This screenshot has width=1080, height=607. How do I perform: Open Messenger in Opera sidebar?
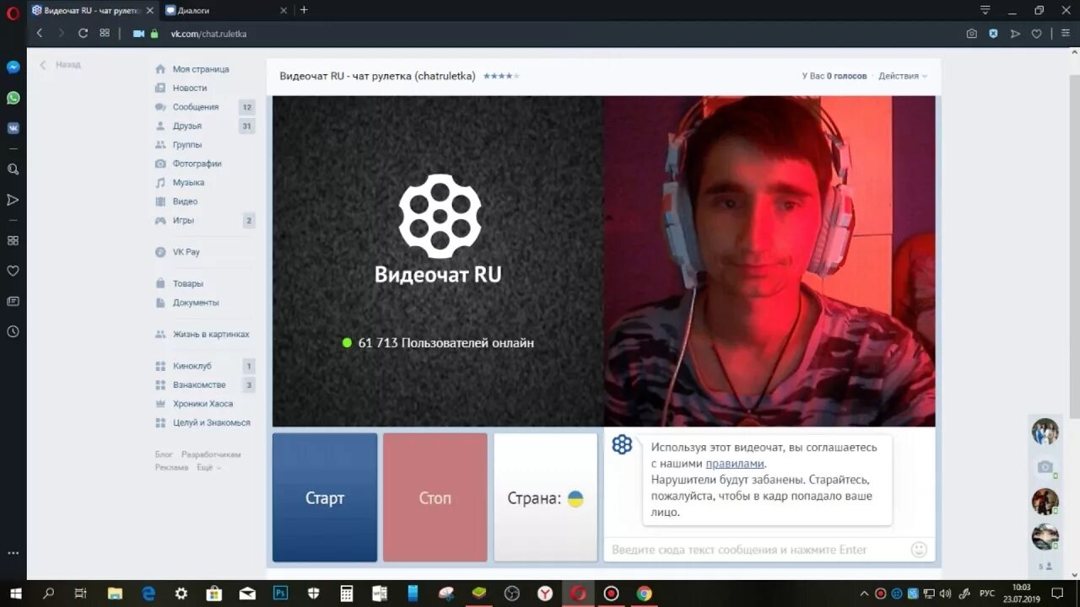(13, 67)
